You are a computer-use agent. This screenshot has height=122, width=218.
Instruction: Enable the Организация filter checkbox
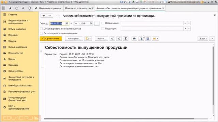click(103, 23)
